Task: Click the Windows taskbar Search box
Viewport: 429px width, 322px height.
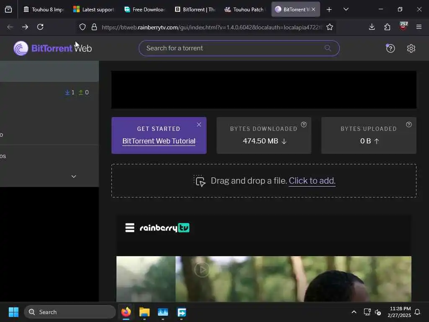Action: point(70,312)
